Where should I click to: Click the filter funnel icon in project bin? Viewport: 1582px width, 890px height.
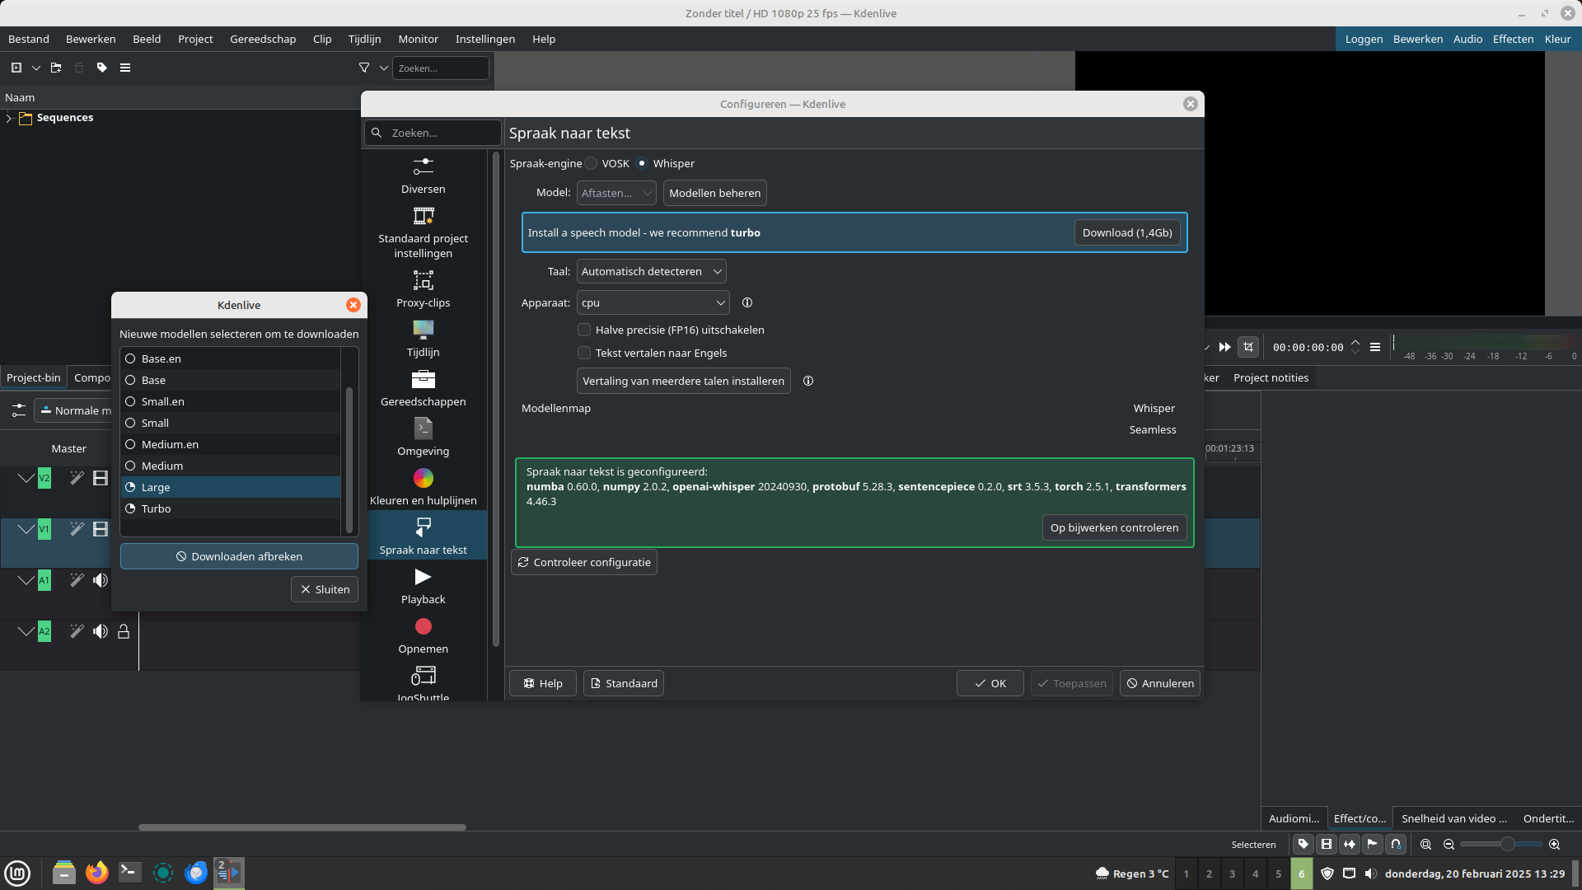coord(364,68)
